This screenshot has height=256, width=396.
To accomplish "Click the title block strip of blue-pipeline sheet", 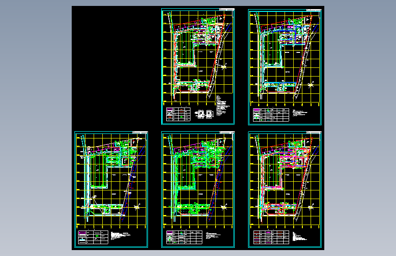I will pyautogui.click(x=314, y=10).
